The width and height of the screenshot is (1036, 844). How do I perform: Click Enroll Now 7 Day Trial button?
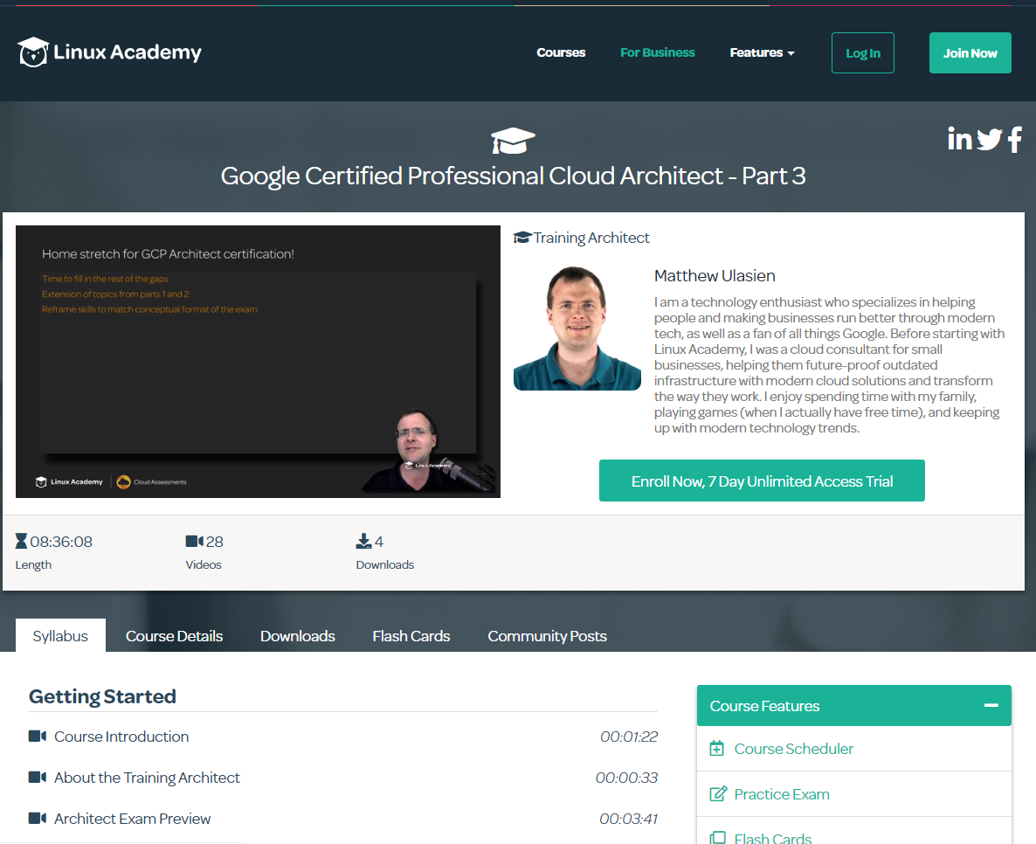(761, 481)
